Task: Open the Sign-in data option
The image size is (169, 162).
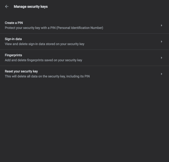Action: [13, 39]
